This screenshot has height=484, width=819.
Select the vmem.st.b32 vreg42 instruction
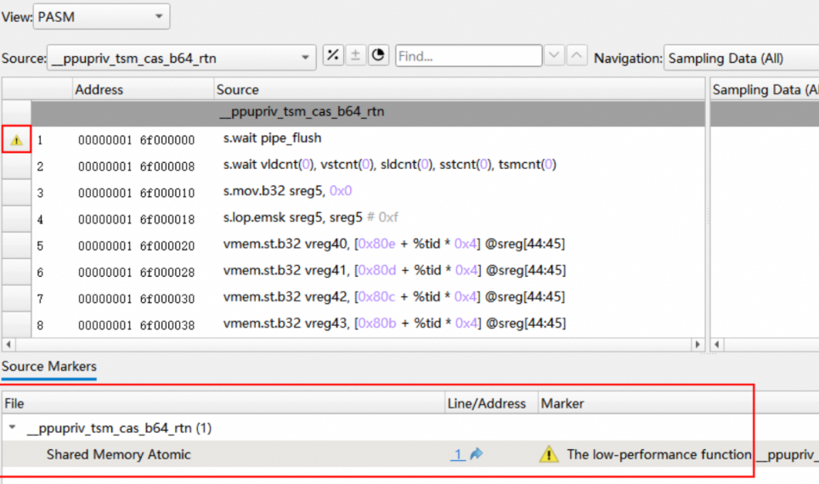pyautogui.click(x=394, y=296)
